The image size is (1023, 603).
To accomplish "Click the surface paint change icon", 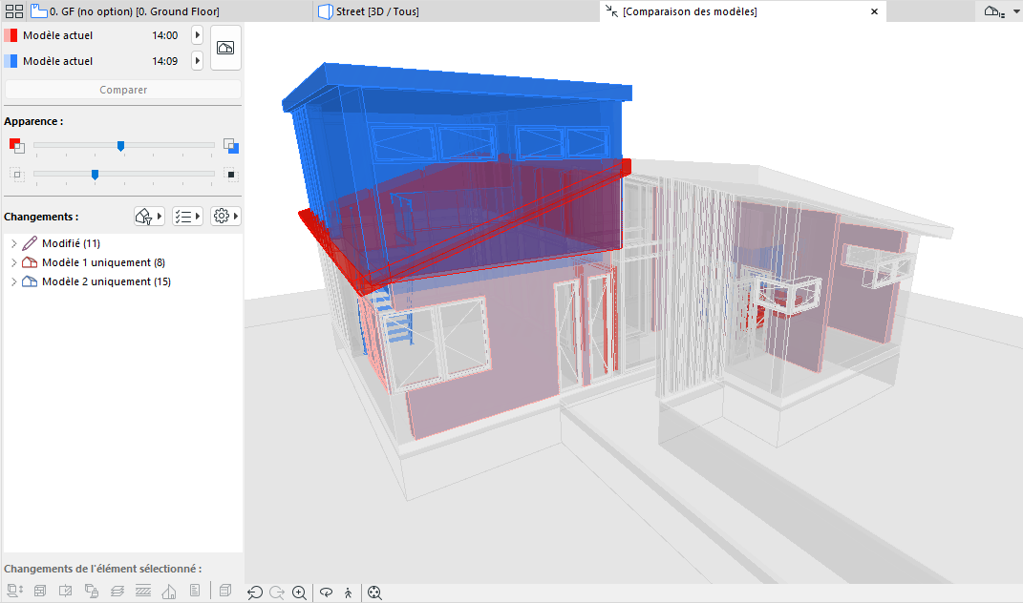I will (92, 591).
